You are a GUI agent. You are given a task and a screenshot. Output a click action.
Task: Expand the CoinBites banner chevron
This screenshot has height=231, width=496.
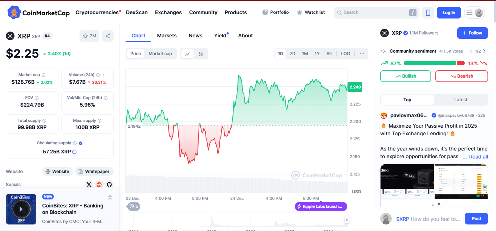point(110,197)
